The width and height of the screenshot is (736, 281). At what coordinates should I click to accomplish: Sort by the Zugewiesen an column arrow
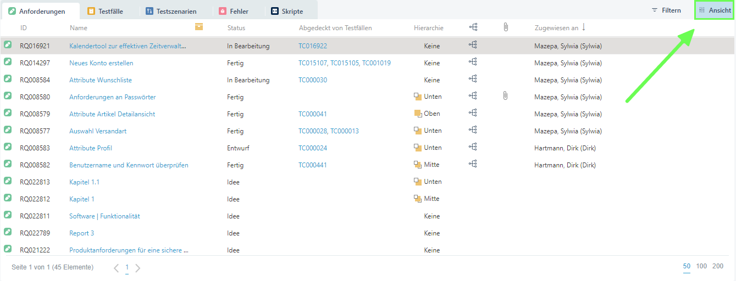[x=584, y=27]
